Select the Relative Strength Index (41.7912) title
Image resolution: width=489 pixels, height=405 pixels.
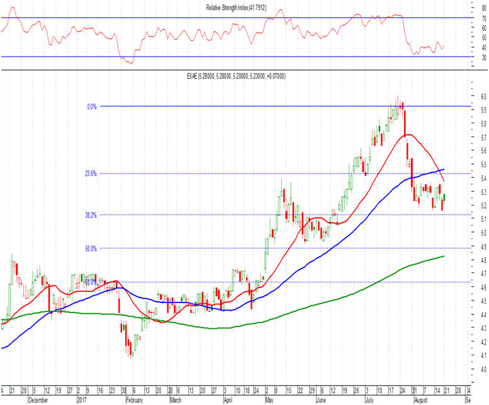[236, 8]
